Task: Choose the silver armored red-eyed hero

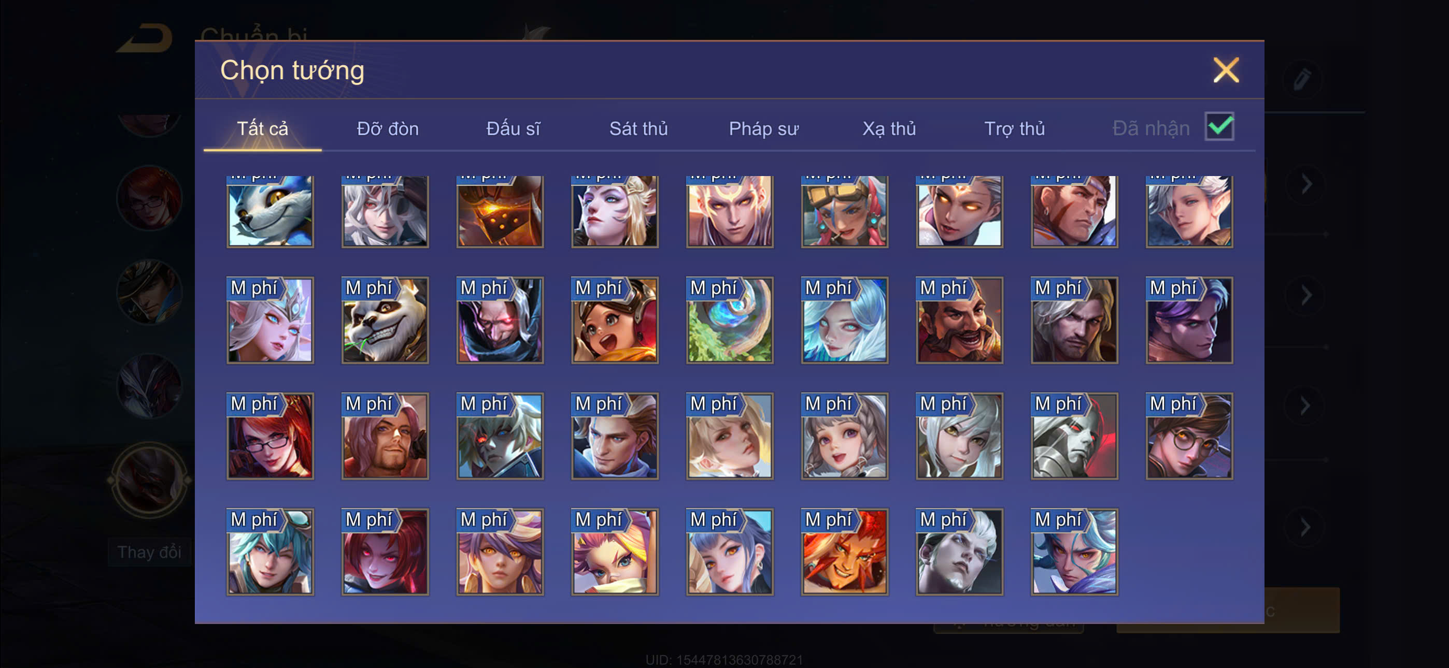Action: 1074,436
